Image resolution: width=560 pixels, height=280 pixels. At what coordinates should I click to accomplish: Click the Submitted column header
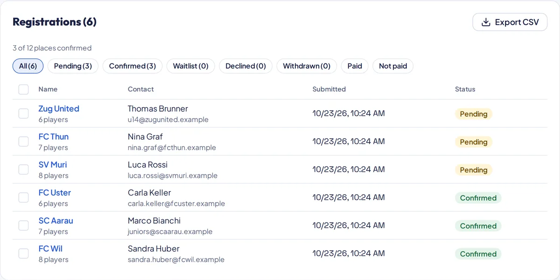(x=329, y=89)
